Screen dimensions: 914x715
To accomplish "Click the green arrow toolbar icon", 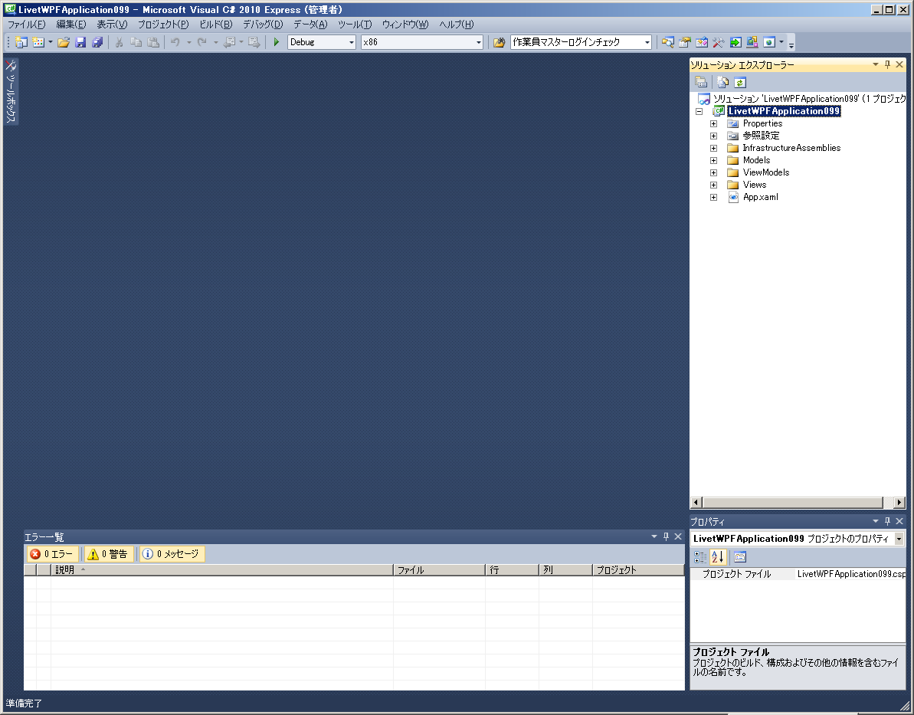I will (735, 42).
